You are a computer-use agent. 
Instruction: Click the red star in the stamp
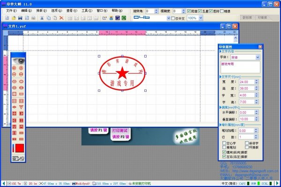point(122,73)
